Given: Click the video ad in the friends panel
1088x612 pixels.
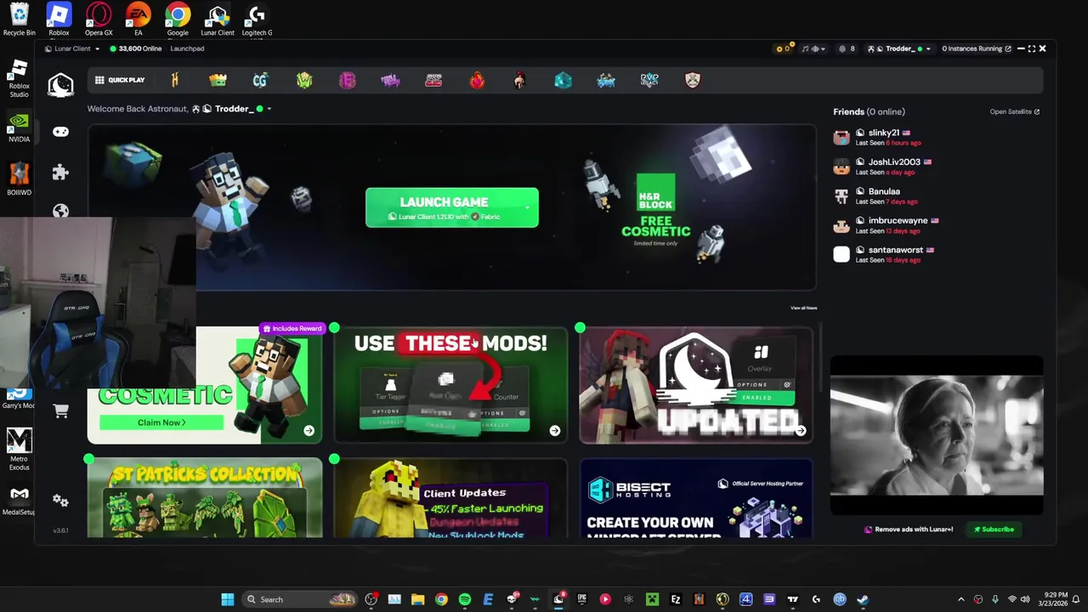Looking at the screenshot, I should pos(937,435).
